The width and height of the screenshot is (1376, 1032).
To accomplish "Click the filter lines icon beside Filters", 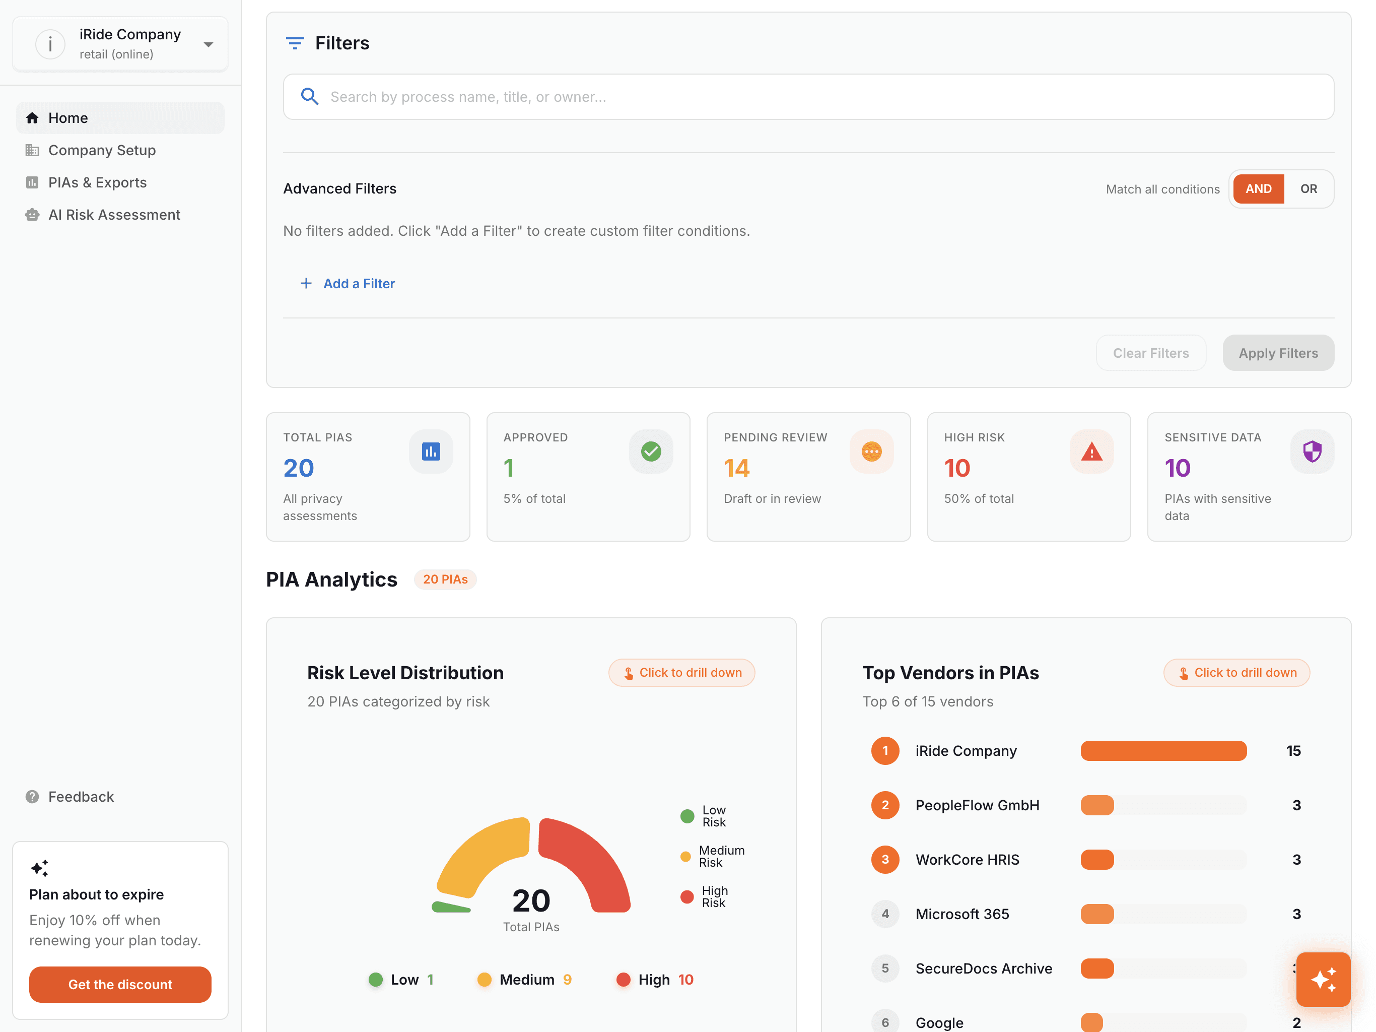I will (295, 43).
